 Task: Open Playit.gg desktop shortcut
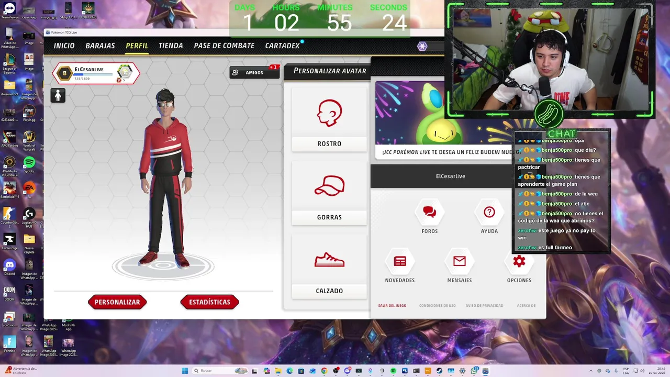(x=29, y=113)
